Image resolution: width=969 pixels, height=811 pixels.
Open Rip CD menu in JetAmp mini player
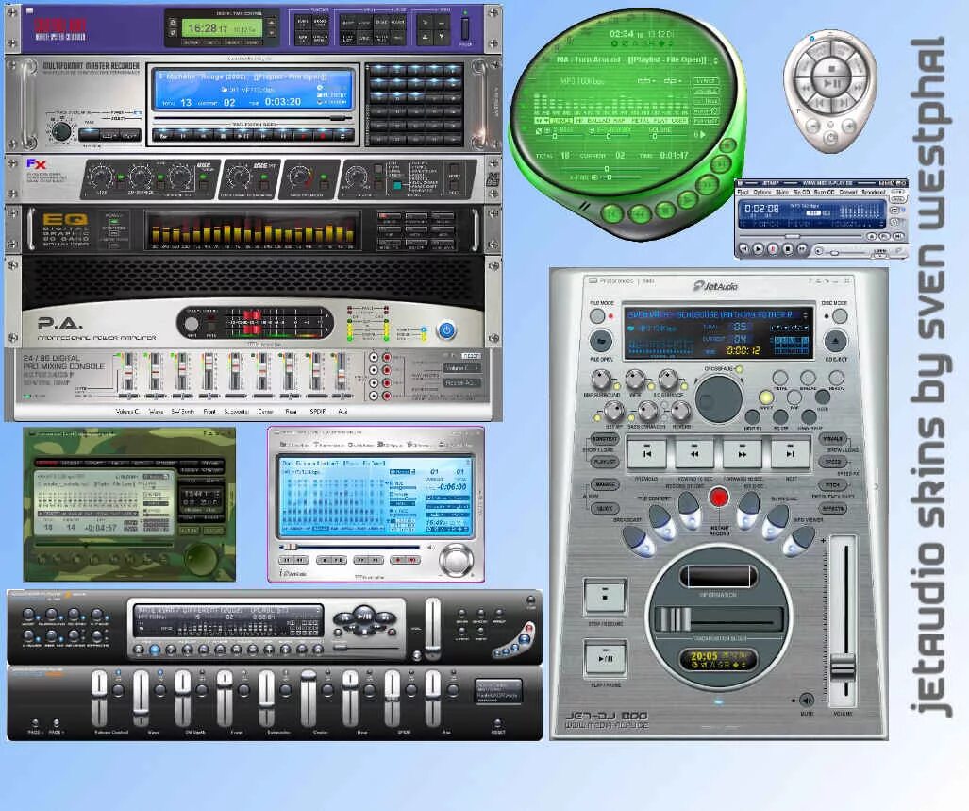coord(801,192)
